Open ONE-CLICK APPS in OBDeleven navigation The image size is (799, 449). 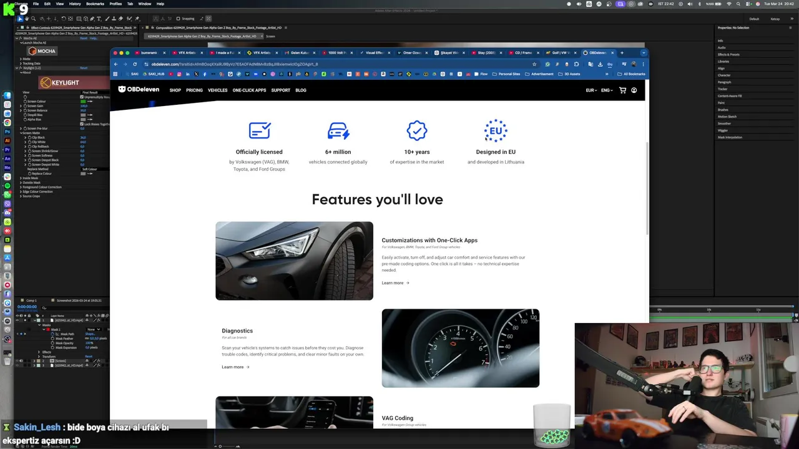(x=249, y=90)
